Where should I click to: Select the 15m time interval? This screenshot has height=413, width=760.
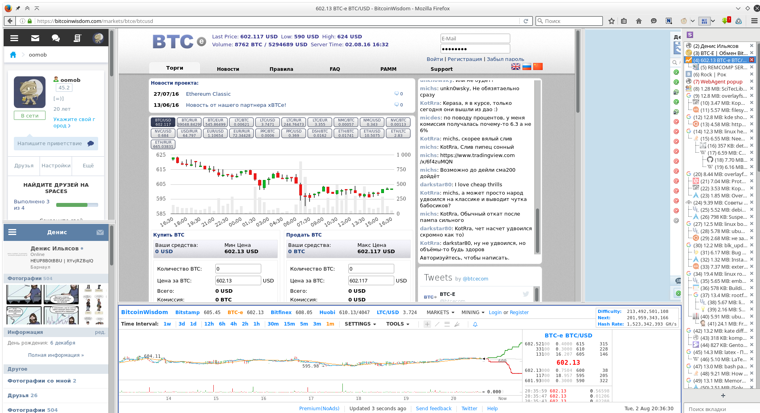pyautogui.click(x=289, y=324)
